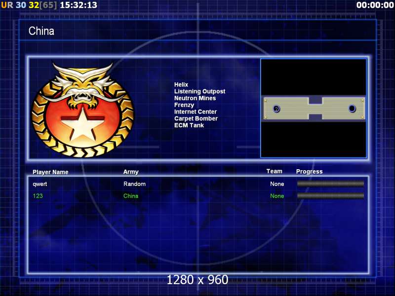The width and height of the screenshot is (395, 296).
Task: Select the Helix unit entry
Action: [181, 84]
